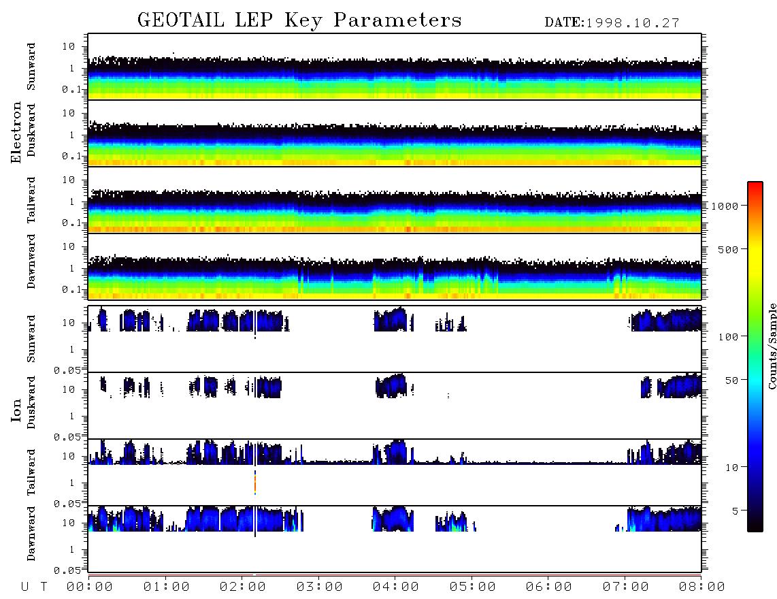Click the Ion Duskward spectrogram panel
This screenshot has width=777, height=599.
click(395, 406)
